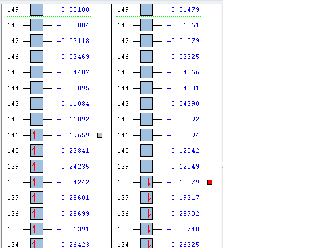Screen dimensions: 311x248
Task: Select alpha orbital 141 box with up arrow
Action: [x=36, y=135]
